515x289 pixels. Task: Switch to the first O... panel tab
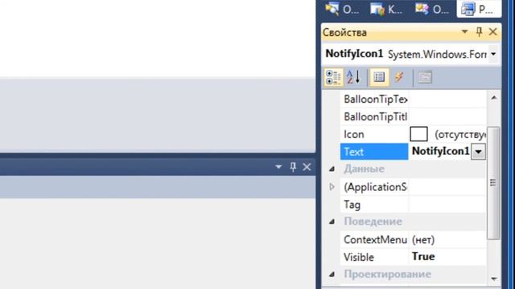(x=342, y=9)
